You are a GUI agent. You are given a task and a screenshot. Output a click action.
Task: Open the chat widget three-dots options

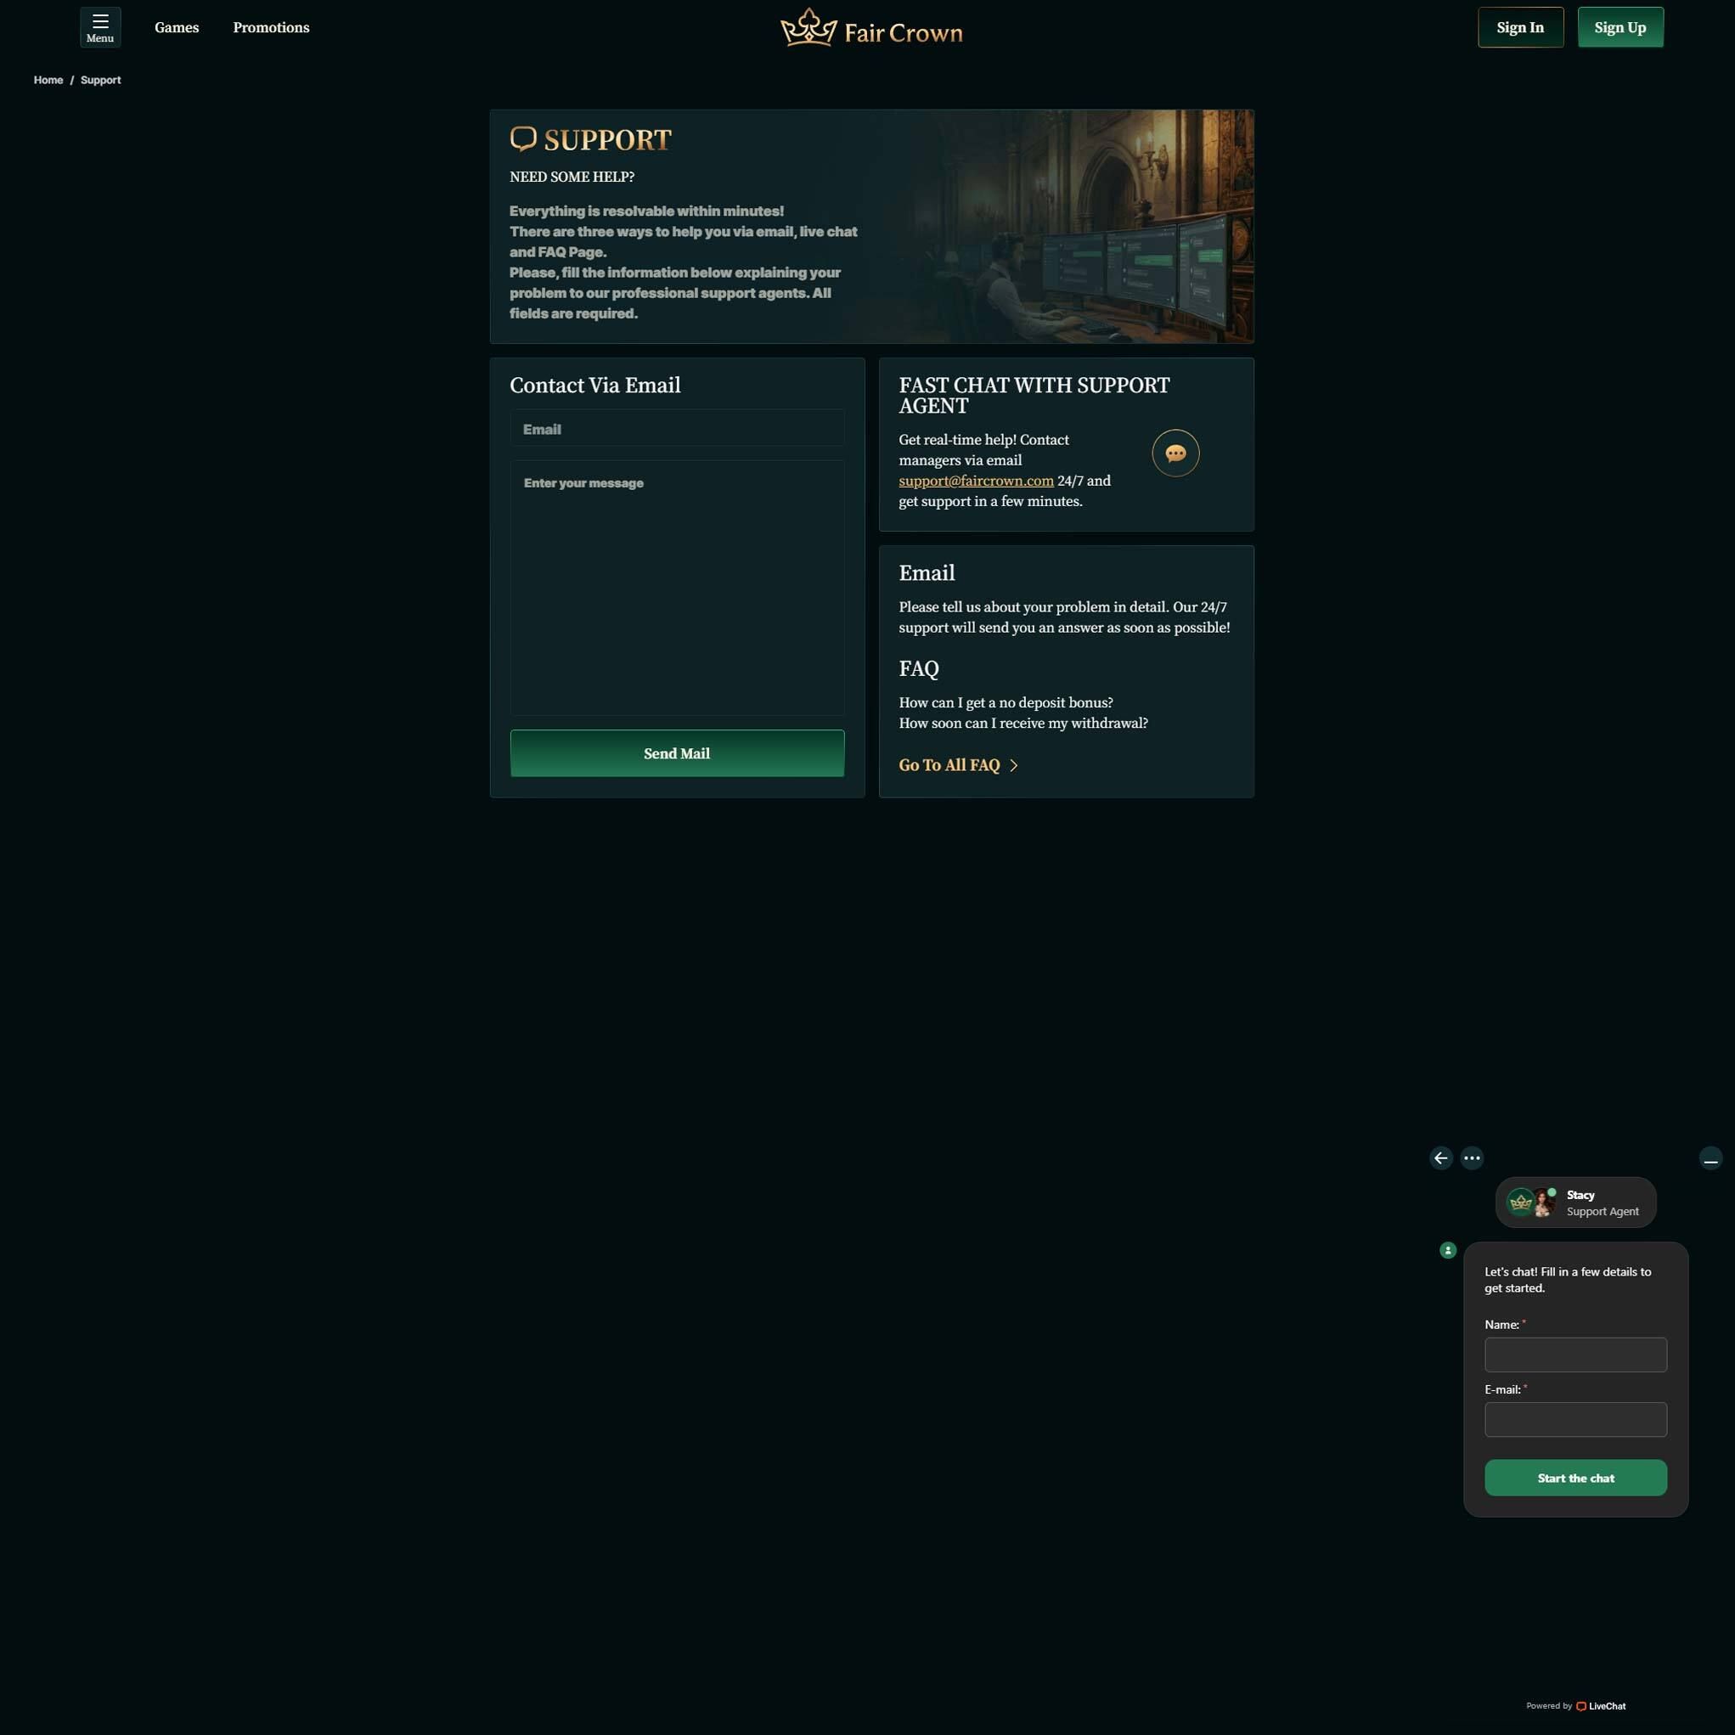coord(1471,1158)
